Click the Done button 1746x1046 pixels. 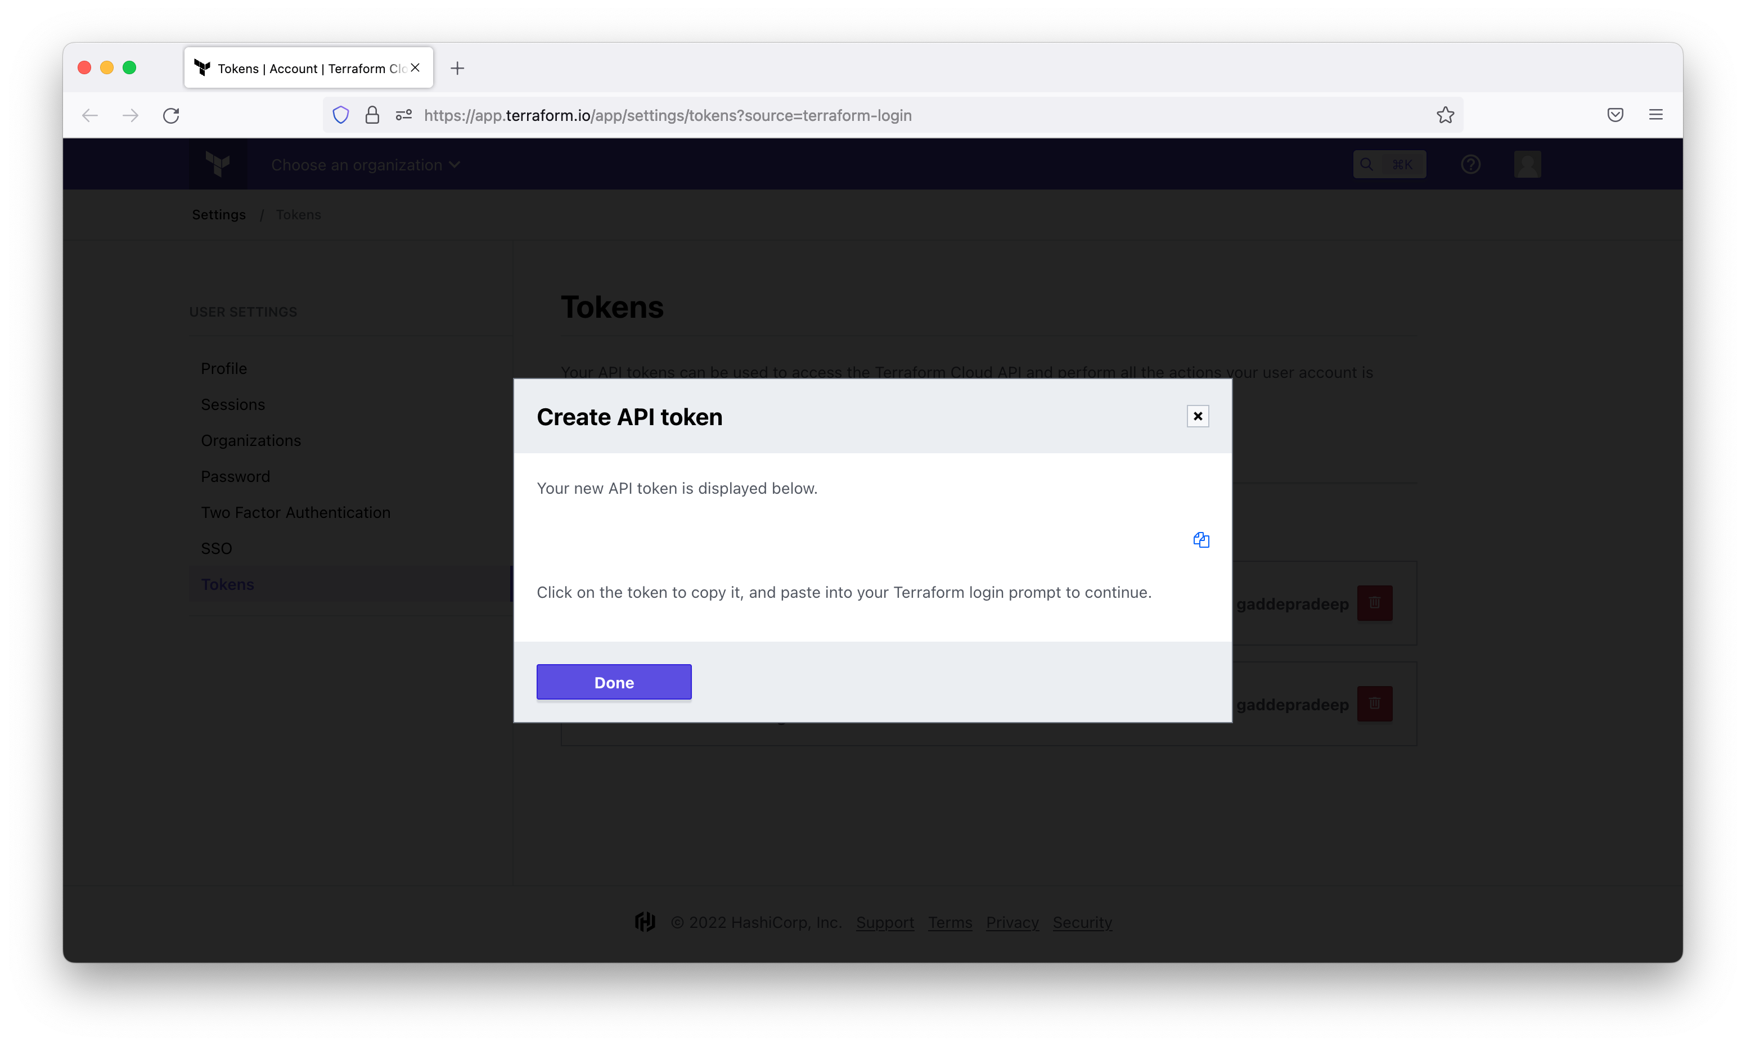pos(613,682)
